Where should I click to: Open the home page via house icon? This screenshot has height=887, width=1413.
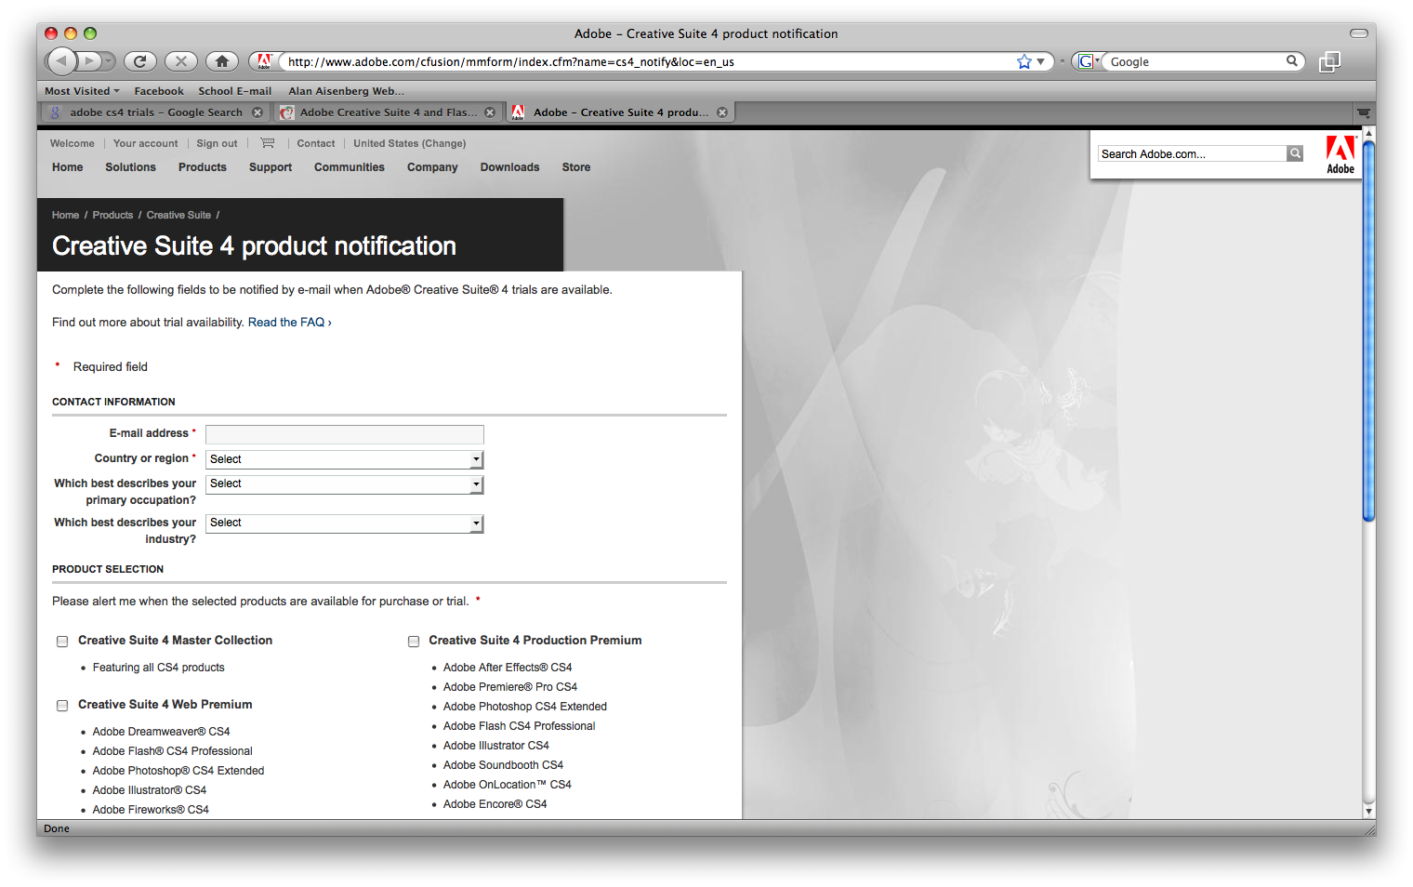pyautogui.click(x=222, y=61)
